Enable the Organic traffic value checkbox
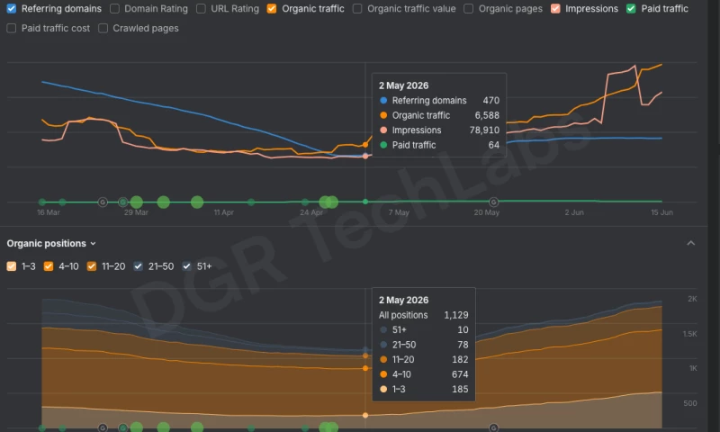Viewport: 720px width, 432px height. pos(357,9)
